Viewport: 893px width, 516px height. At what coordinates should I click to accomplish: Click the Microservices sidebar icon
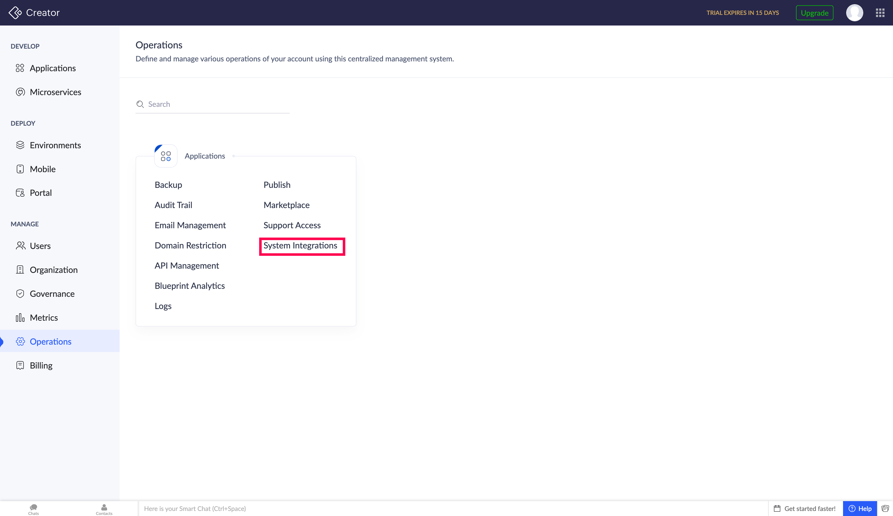20,92
